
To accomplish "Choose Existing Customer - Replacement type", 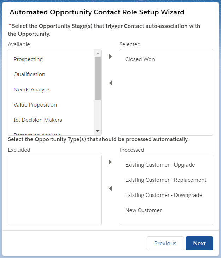I will pos(165,180).
